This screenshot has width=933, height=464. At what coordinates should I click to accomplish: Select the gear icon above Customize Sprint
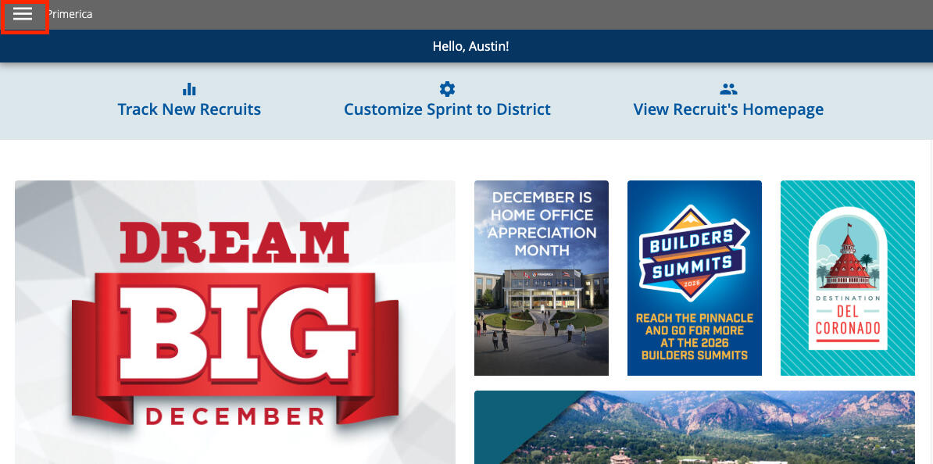[447, 89]
